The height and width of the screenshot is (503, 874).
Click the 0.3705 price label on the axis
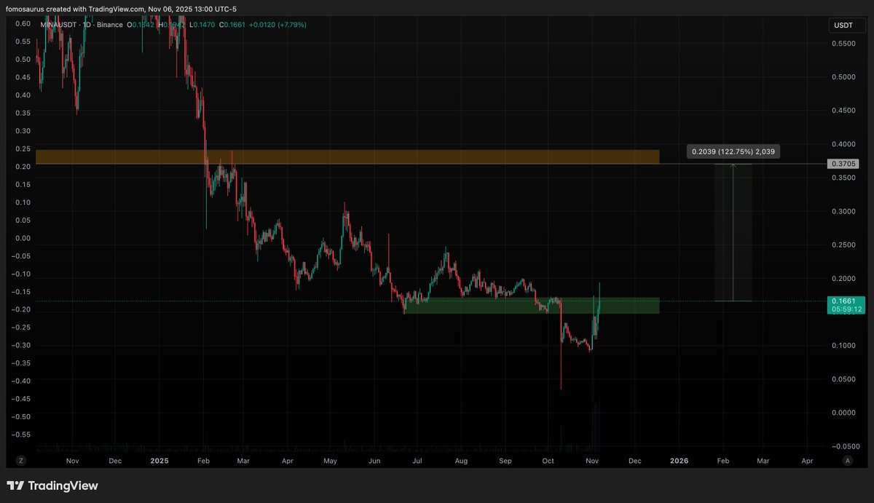[843, 165]
